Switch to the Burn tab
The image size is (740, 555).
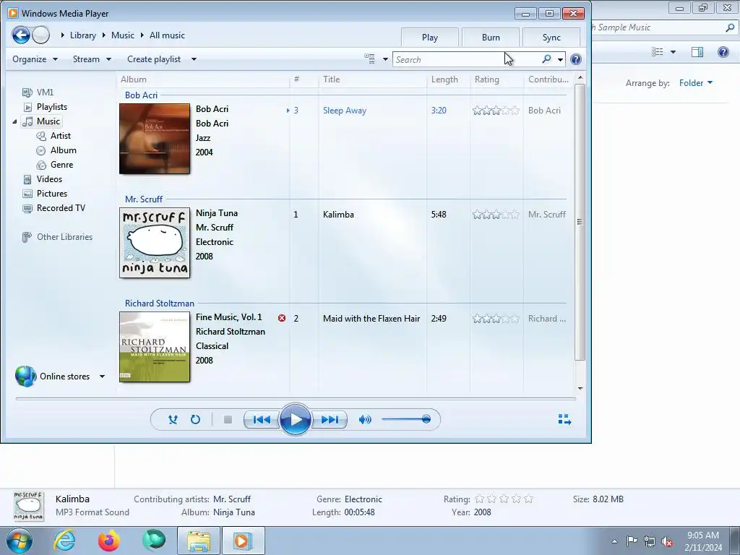491,38
